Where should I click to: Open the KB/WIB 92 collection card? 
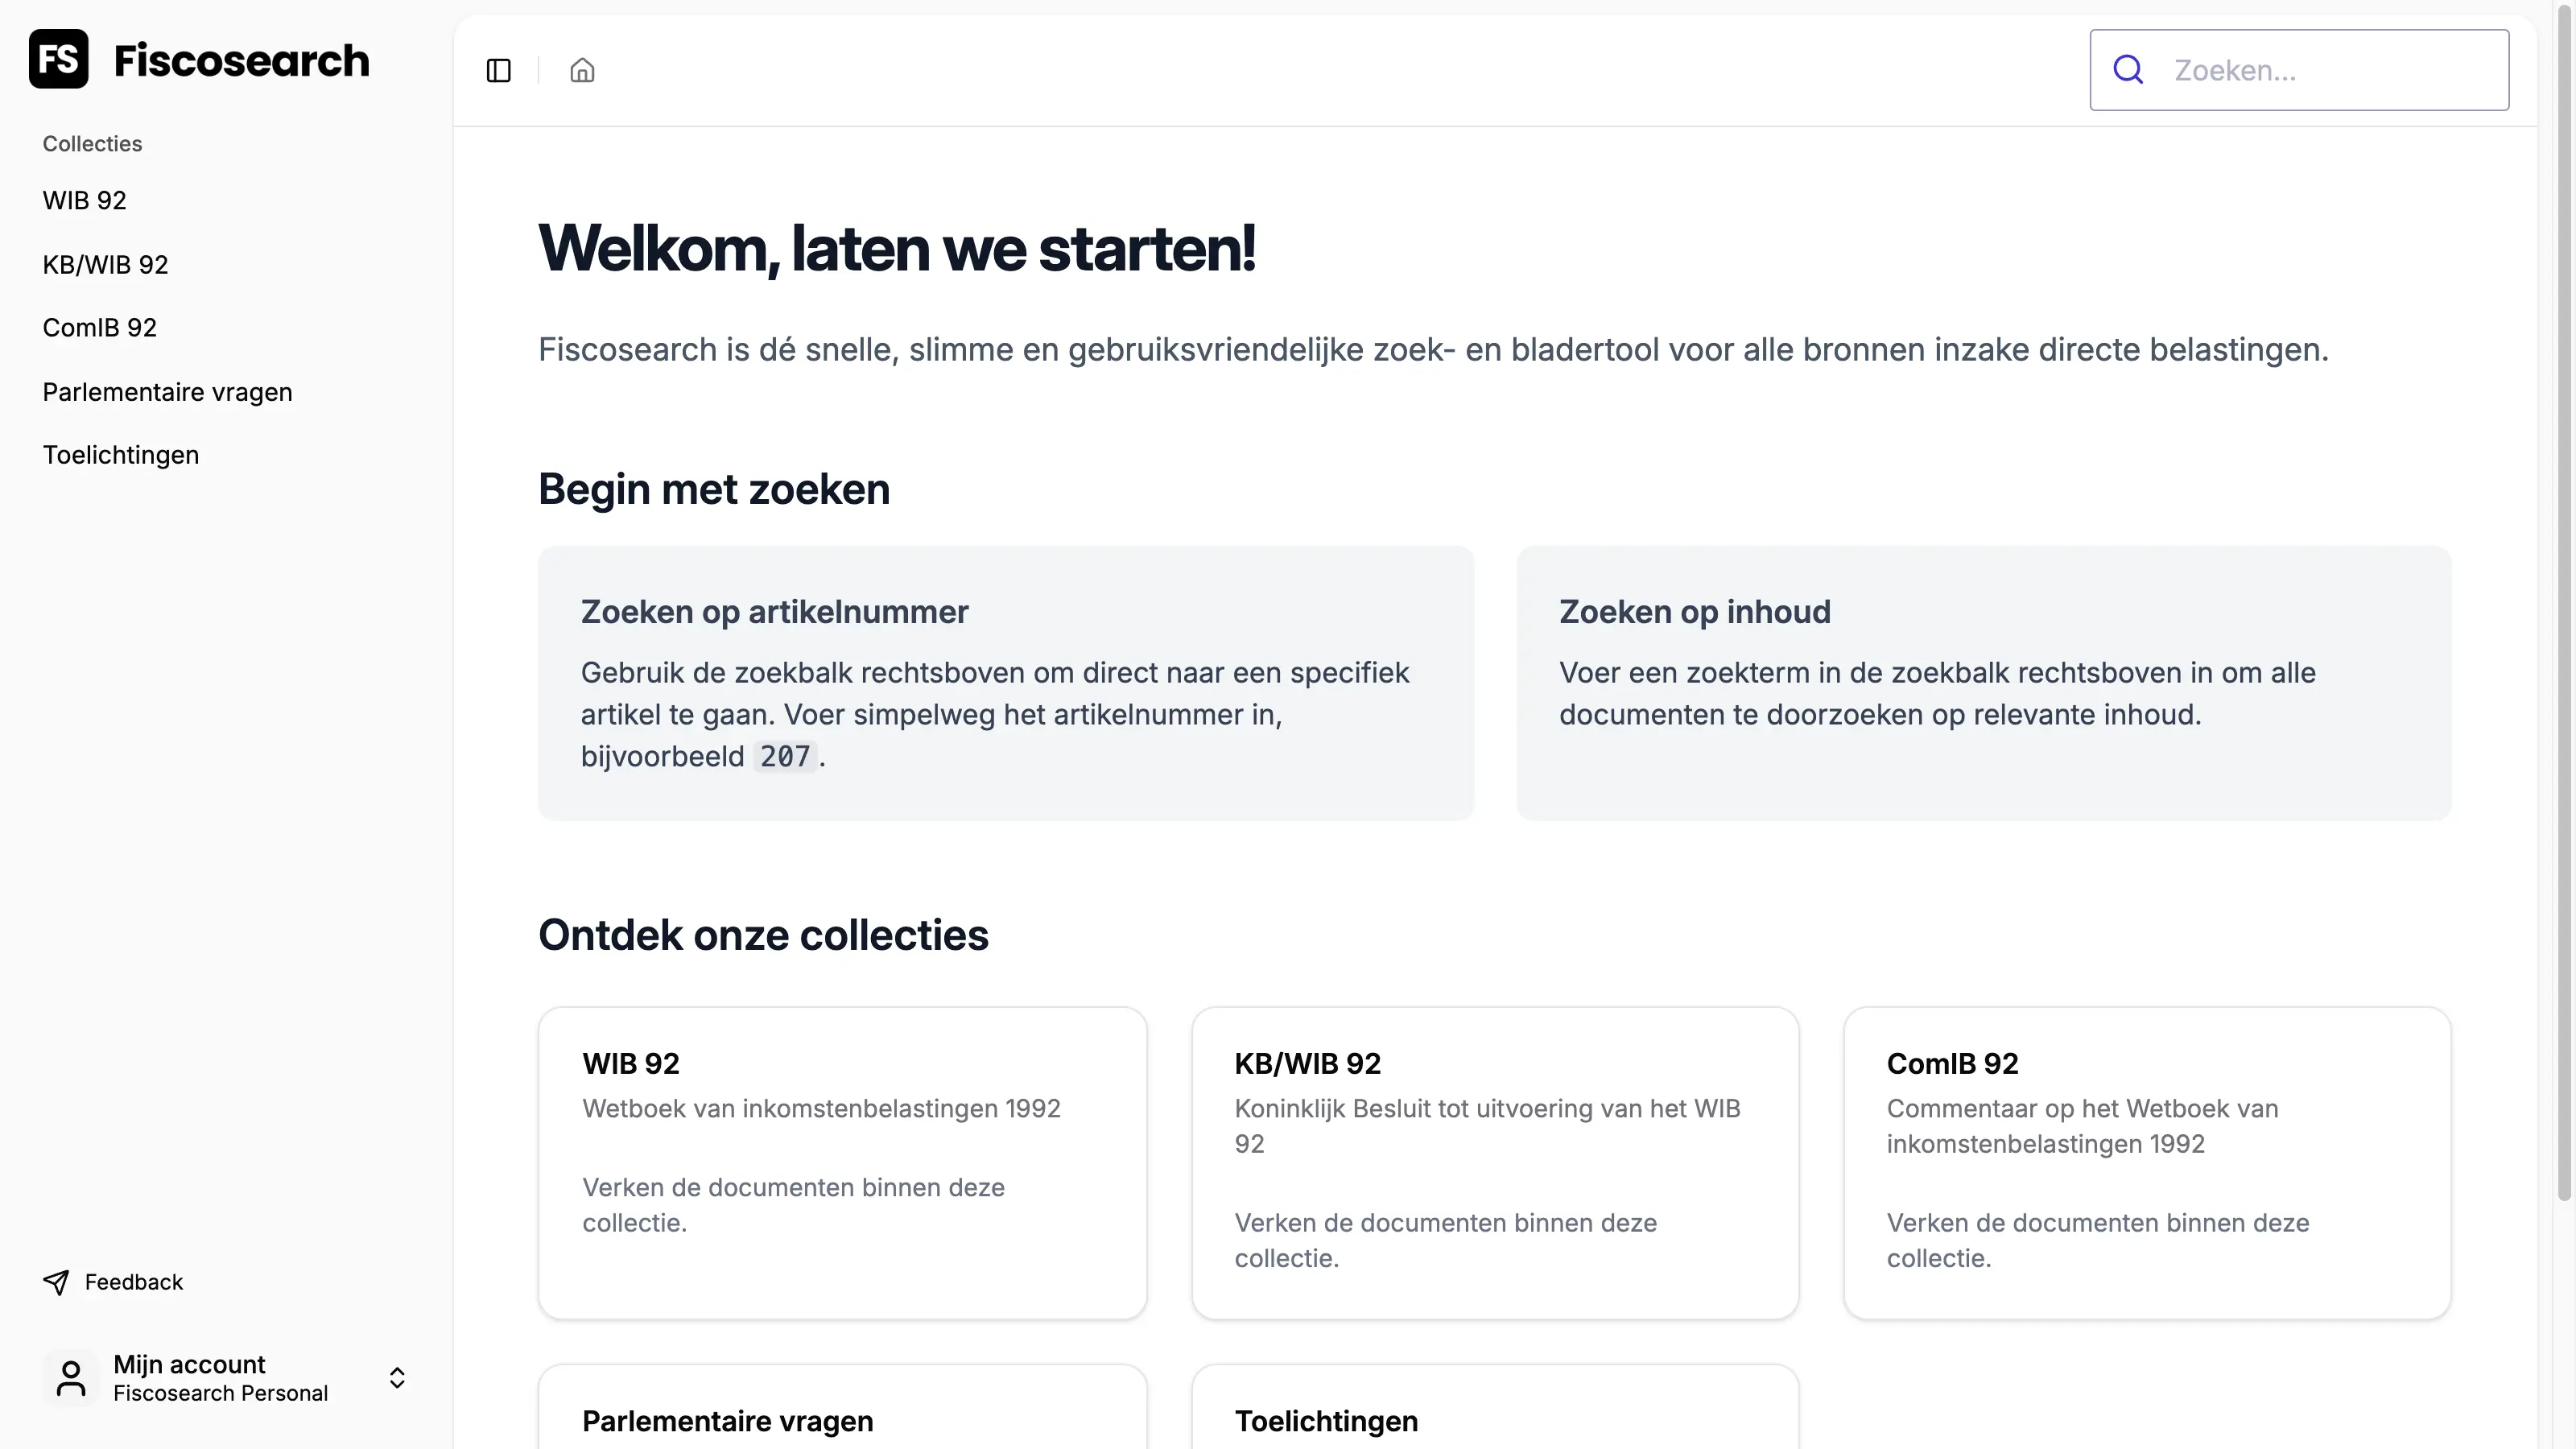[1494, 1160]
